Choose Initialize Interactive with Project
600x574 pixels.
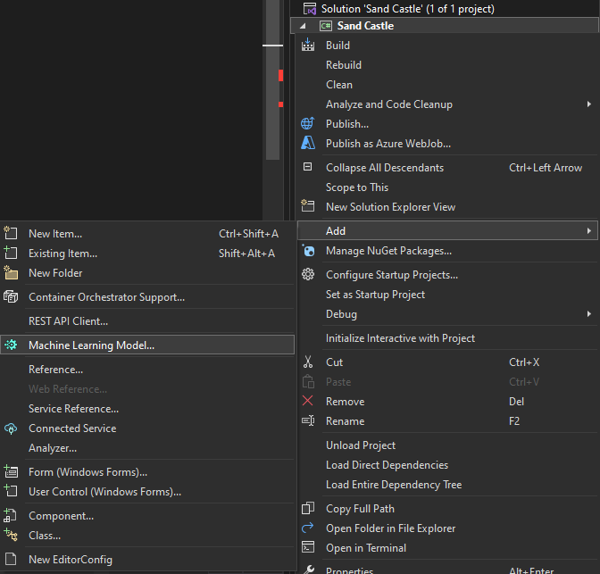447,338
